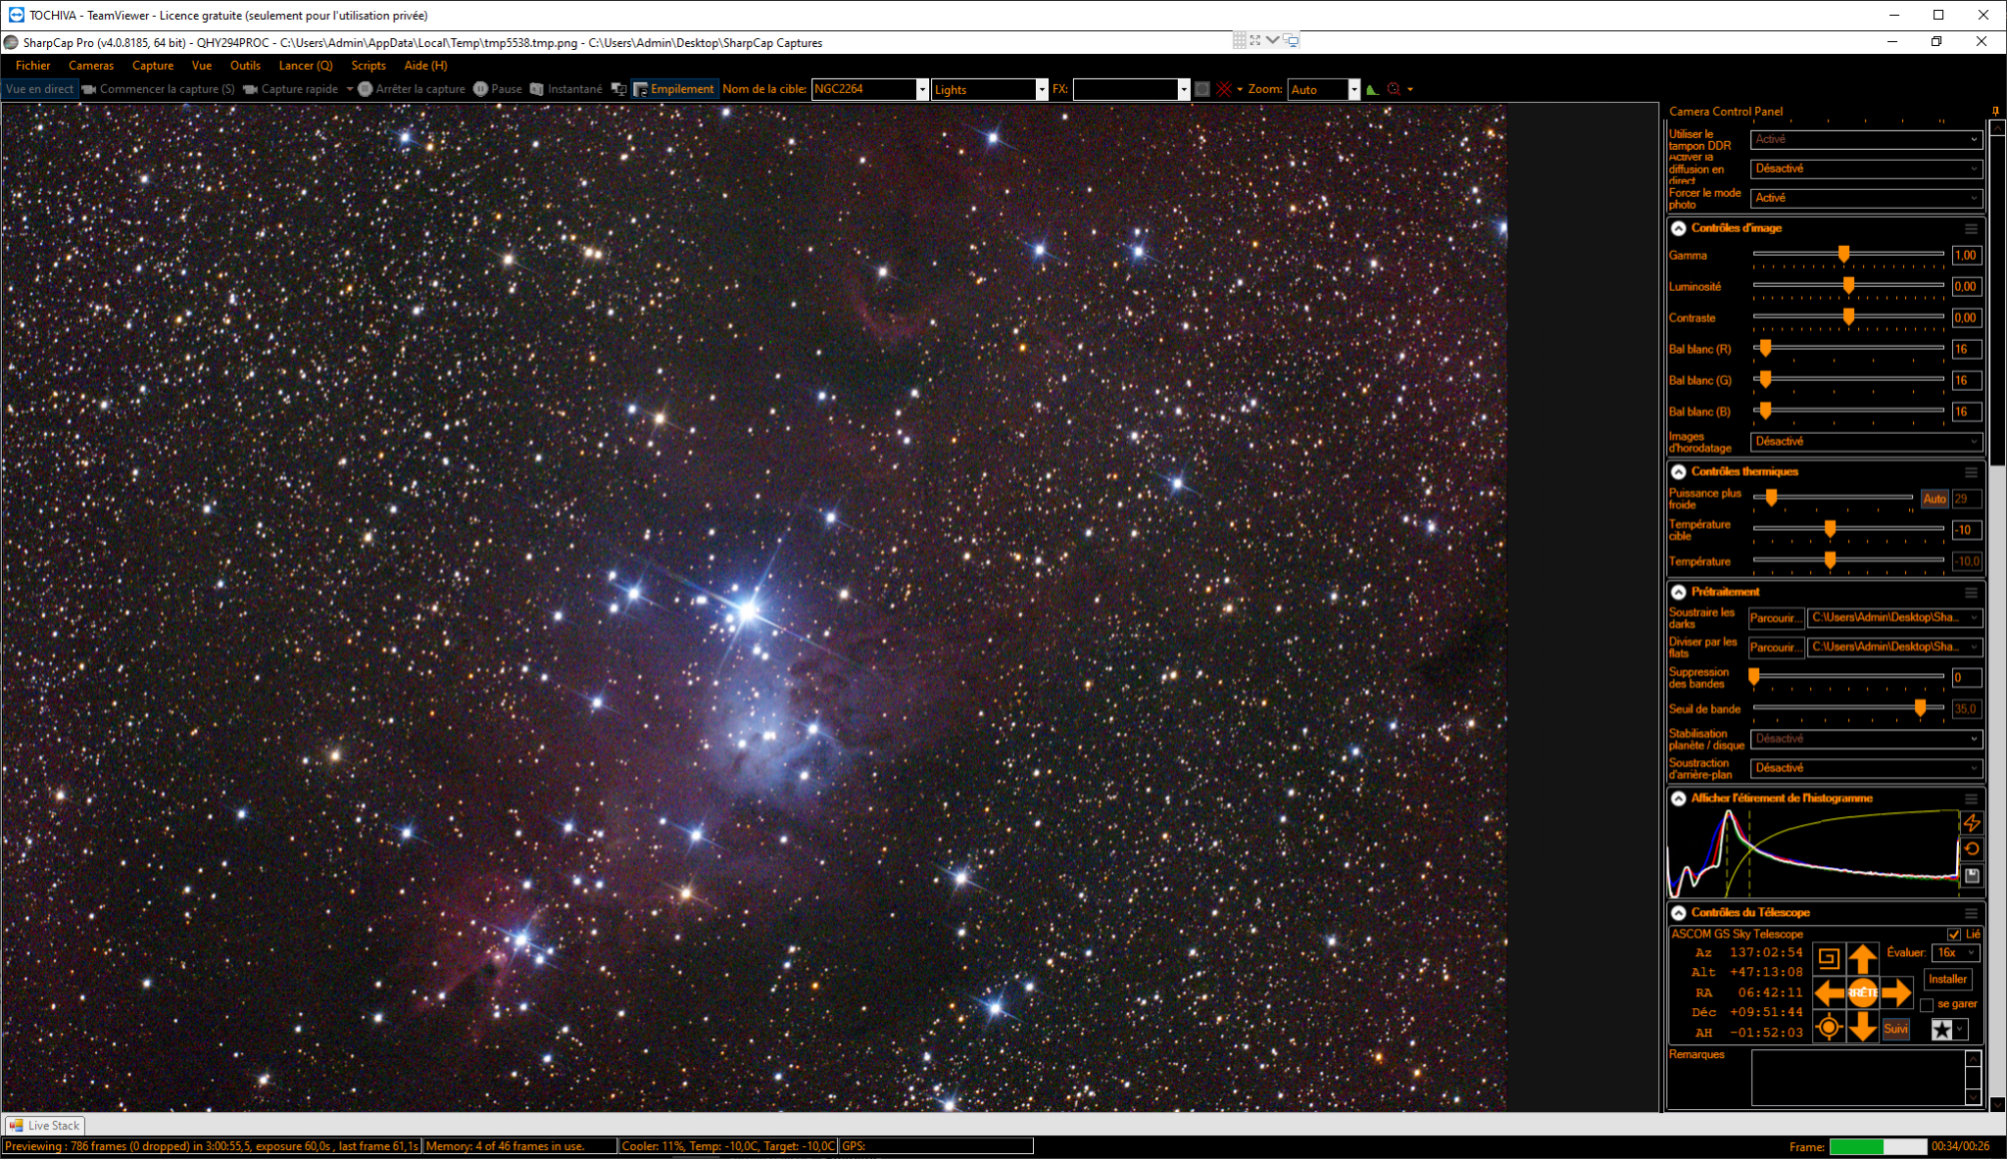
Task: Click the Capture rapide button
Action: point(291,89)
